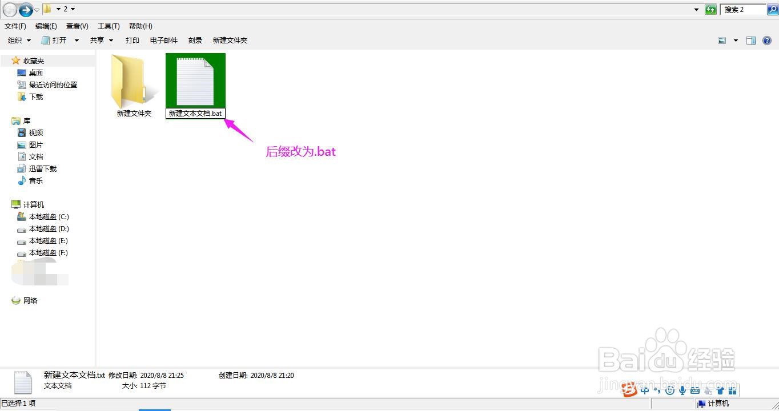
Task: Click the microphone voice input icon
Action: [682, 390]
